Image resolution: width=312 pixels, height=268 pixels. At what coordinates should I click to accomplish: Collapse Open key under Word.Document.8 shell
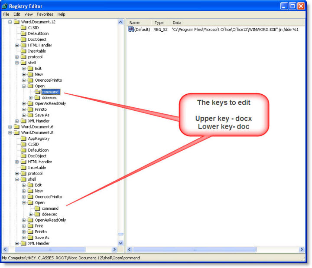point(24,202)
